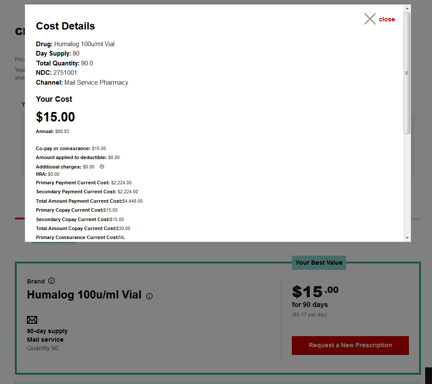Click the NDC value 2751001
432x384 pixels.
(65, 73)
